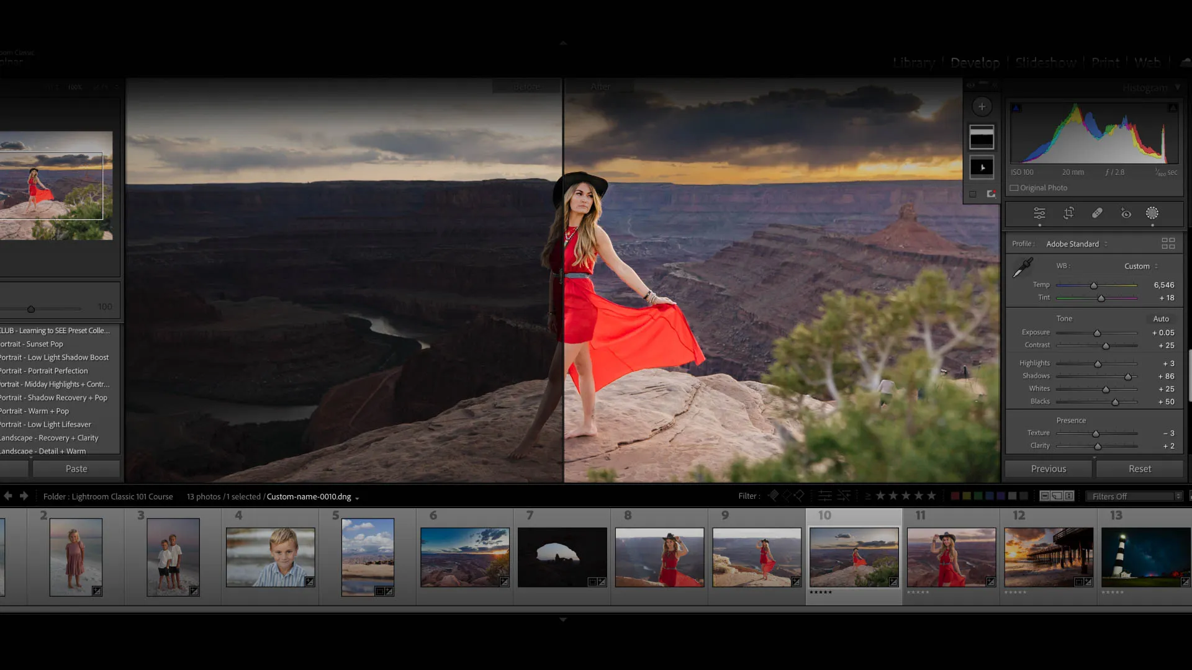Click the create new mask plus button
This screenshot has height=670, width=1192.
pos(982,107)
